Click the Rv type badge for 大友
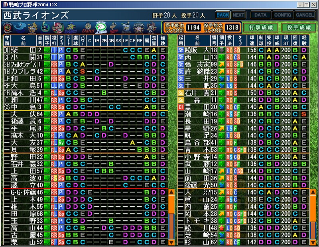319x247 pixels. pyautogui.click(x=61, y=143)
